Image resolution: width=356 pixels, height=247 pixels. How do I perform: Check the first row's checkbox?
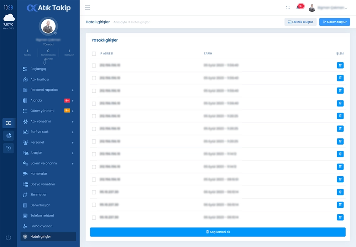[x=94, y=65]
